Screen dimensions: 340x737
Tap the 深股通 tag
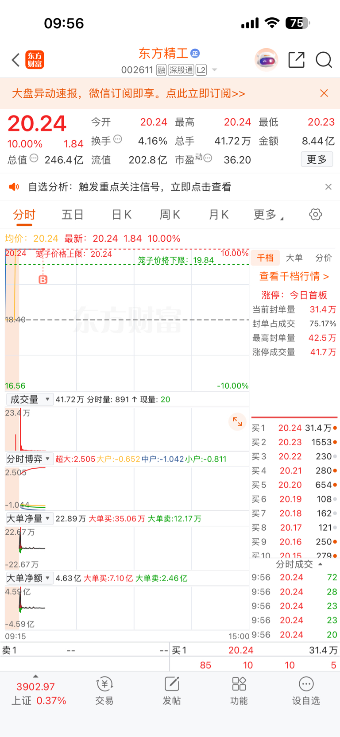[x=181, y=70]
